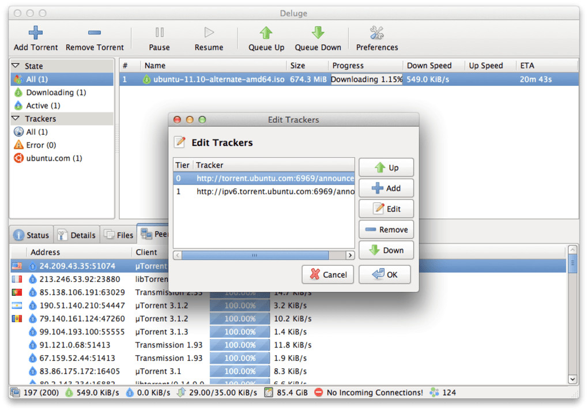Image resolution: width=588 pixels, height=411 pixels.
Task: Click the Remove Torrent minus icon
Action: (x=94, y=33)
